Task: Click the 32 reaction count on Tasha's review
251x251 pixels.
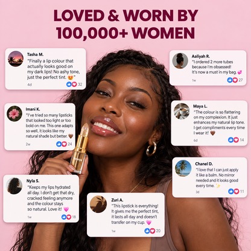Action: click(80, 84)
